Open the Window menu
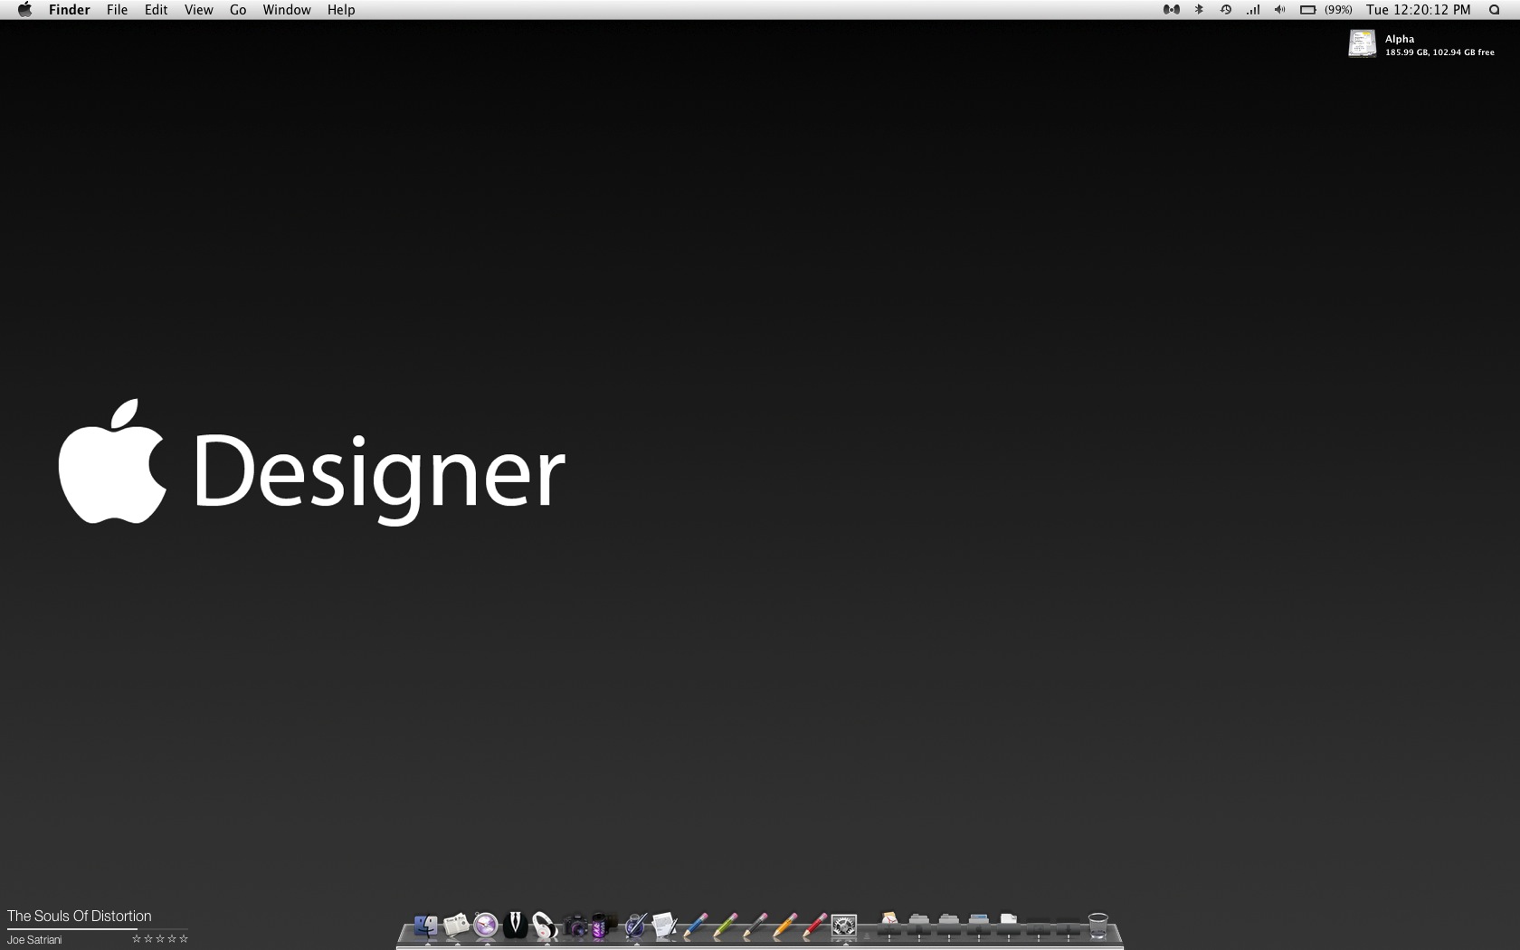 point(287,10)
